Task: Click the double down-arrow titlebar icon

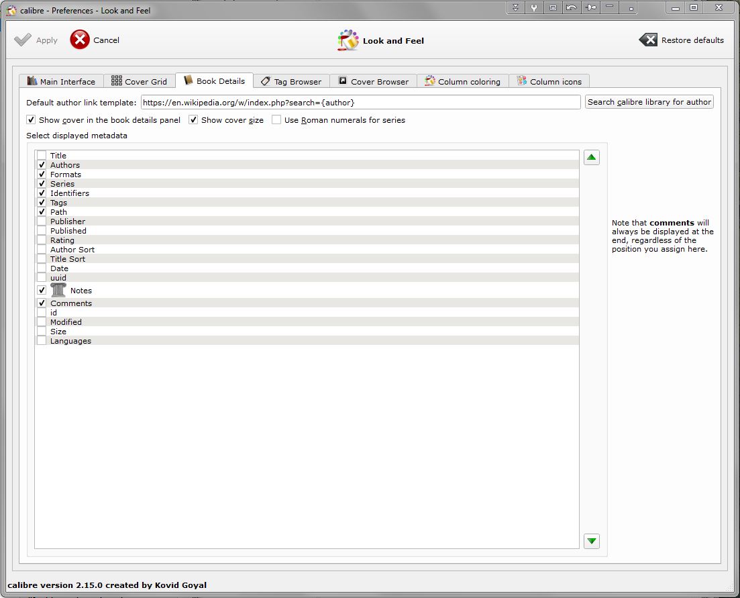Action: click(x=515, y=7)
